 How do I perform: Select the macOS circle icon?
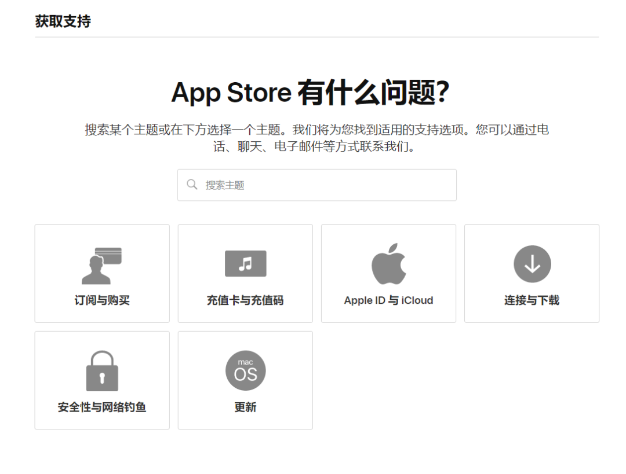[246, 370]
